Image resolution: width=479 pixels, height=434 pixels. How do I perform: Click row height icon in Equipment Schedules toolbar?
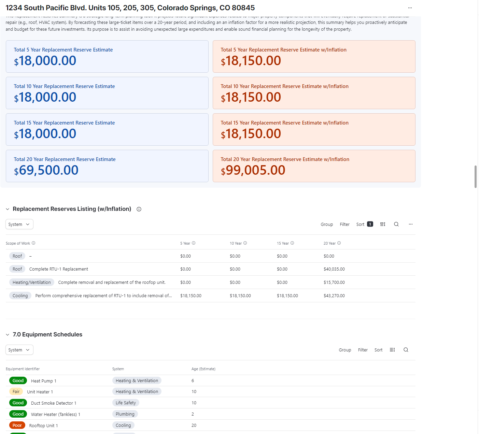[x=392, y=350]
